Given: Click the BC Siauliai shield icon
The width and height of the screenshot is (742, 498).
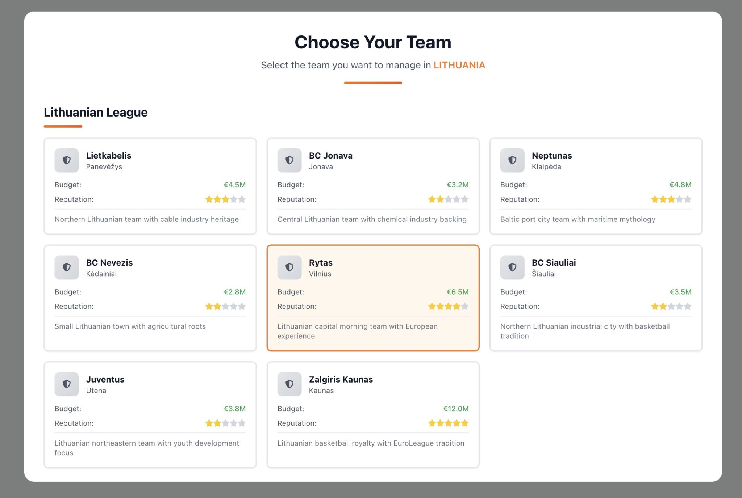Looking at the screenshot, I should 512,267.
